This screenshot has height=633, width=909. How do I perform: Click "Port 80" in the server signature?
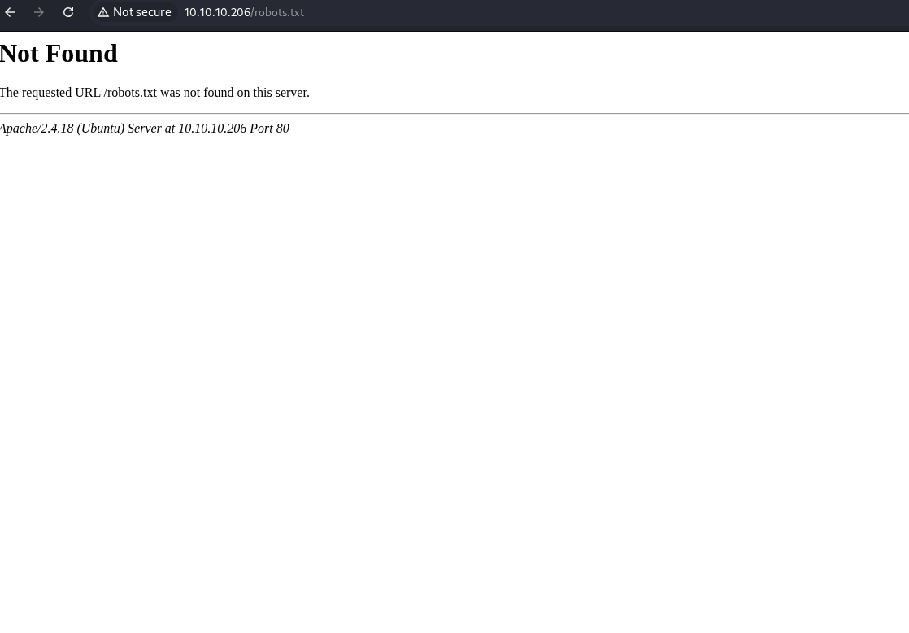pos(269,129)
